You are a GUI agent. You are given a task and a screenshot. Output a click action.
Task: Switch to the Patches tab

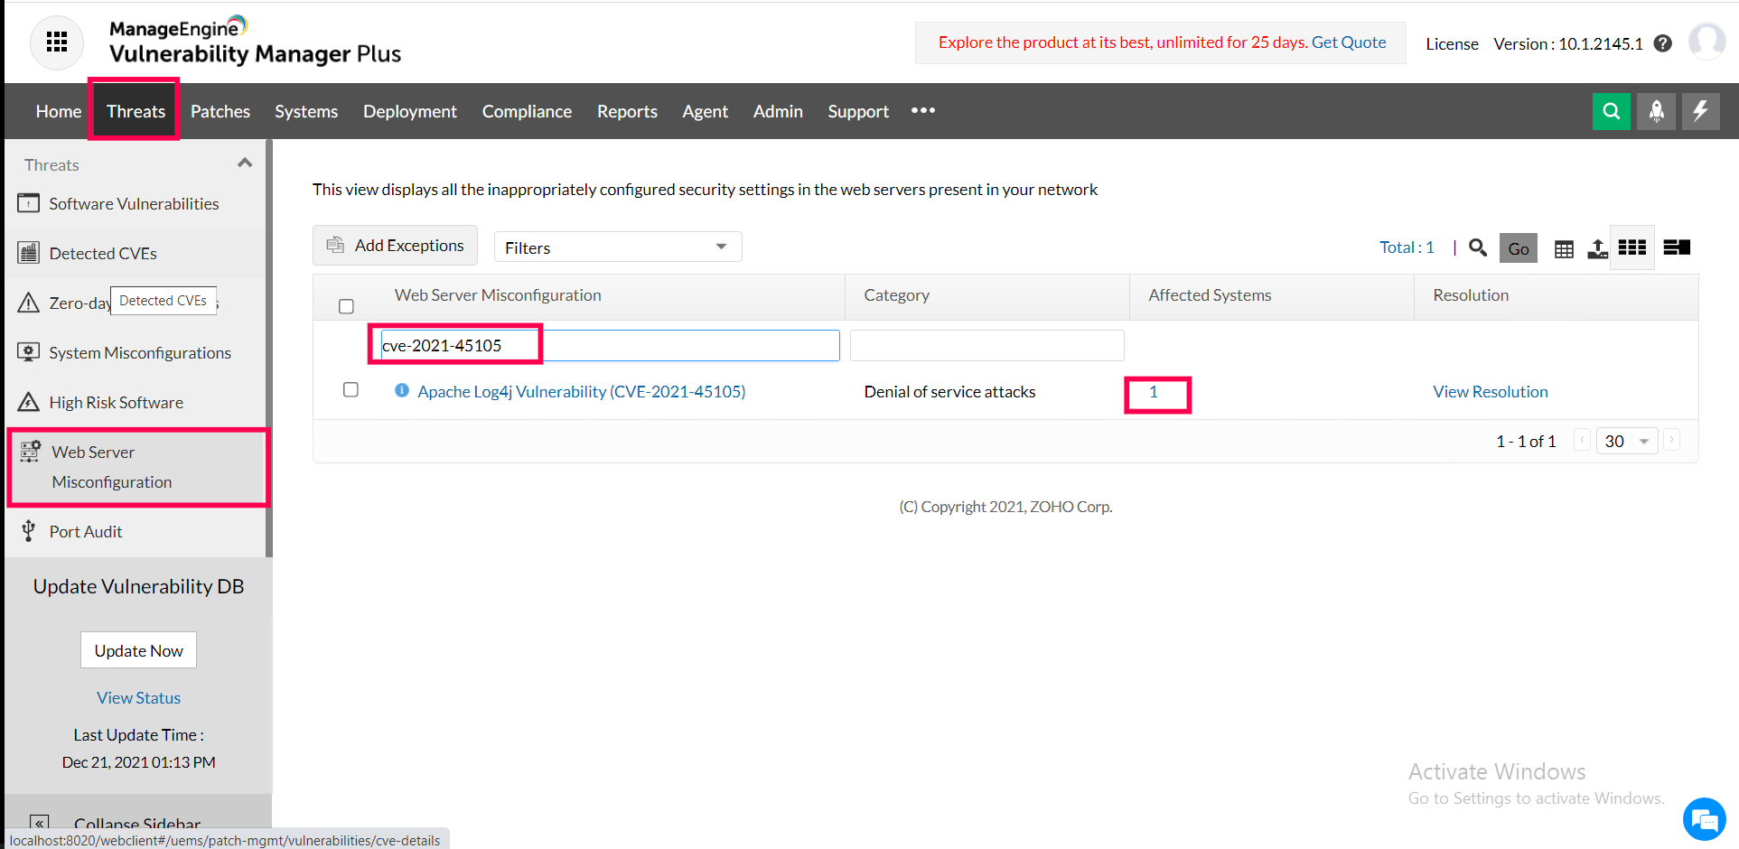click(220, 111)
